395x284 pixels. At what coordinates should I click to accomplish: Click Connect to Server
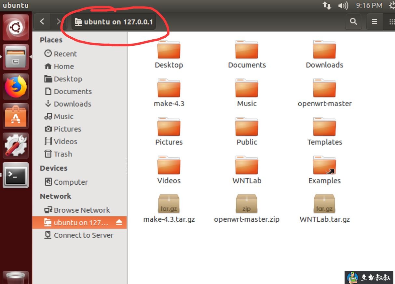tap(79, 235)
